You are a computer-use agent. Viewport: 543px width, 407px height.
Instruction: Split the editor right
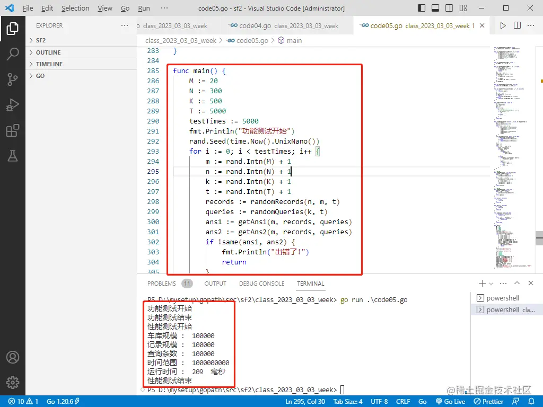click(x=517, y=25)
